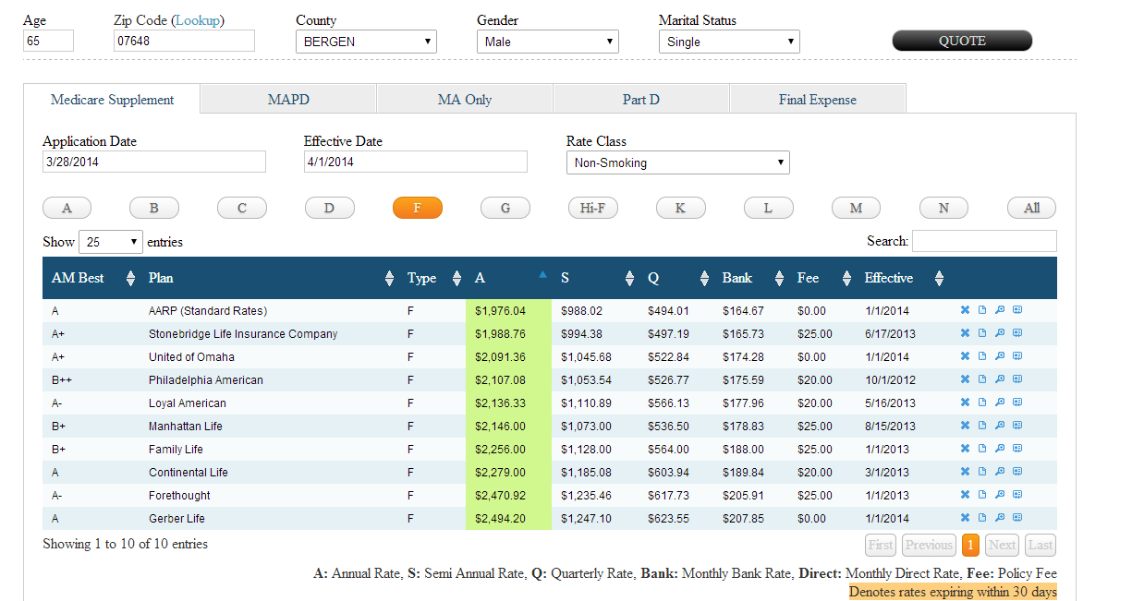Click the ID card icon for Forethought row
Image resolution: width=1132 pixels, height=601 pixels.
click(1017, 496)
